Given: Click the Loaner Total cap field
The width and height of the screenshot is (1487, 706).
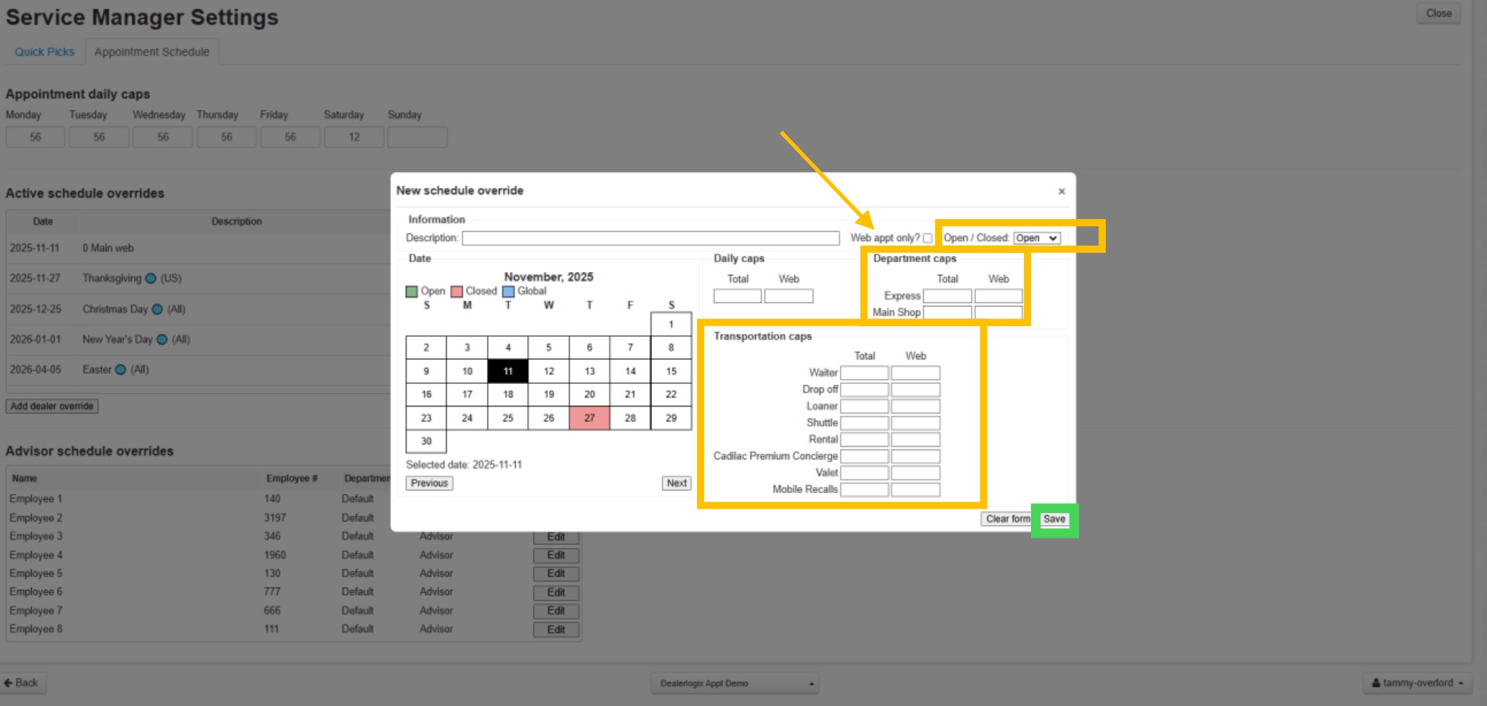Looking at the screenshot, I should [864, 407].
